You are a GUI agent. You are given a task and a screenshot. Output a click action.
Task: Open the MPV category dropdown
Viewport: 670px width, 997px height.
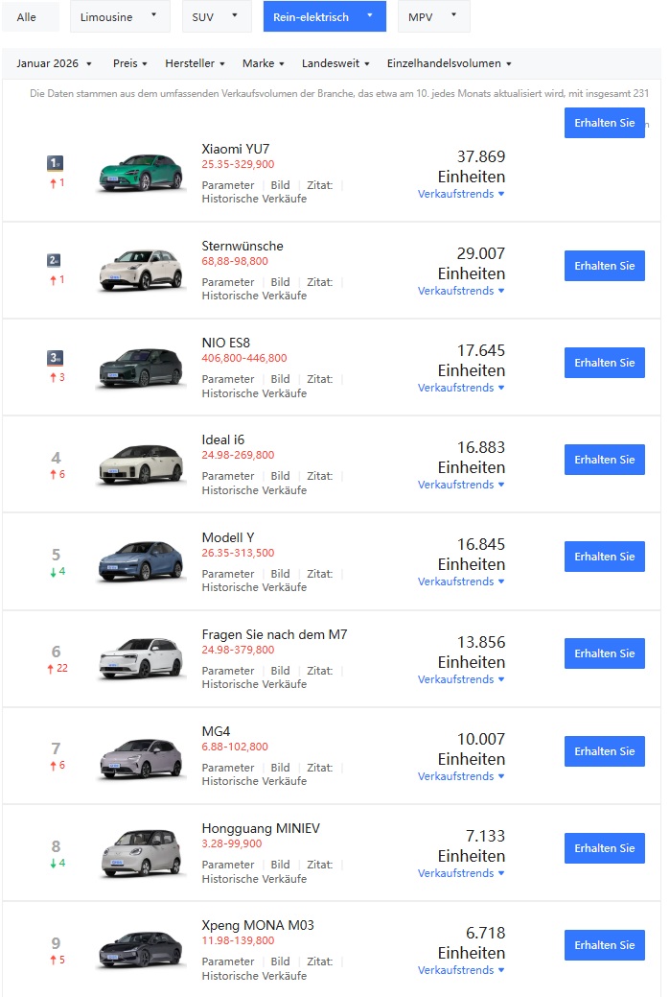[433, 17]
